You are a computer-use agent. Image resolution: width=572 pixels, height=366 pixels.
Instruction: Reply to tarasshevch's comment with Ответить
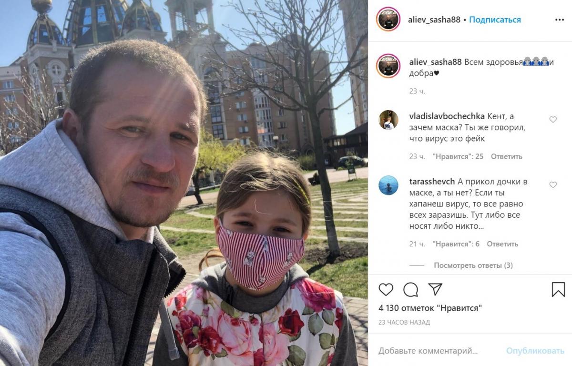tap(502, 244)
